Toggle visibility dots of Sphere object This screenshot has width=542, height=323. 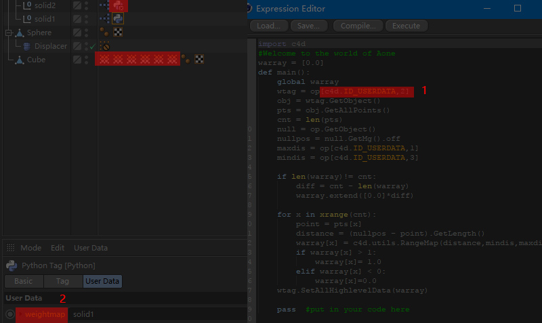[87, 33]
